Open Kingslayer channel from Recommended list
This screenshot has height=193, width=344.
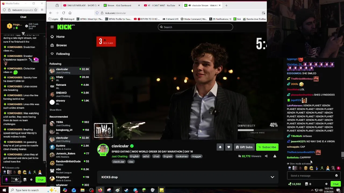(69, 179)
